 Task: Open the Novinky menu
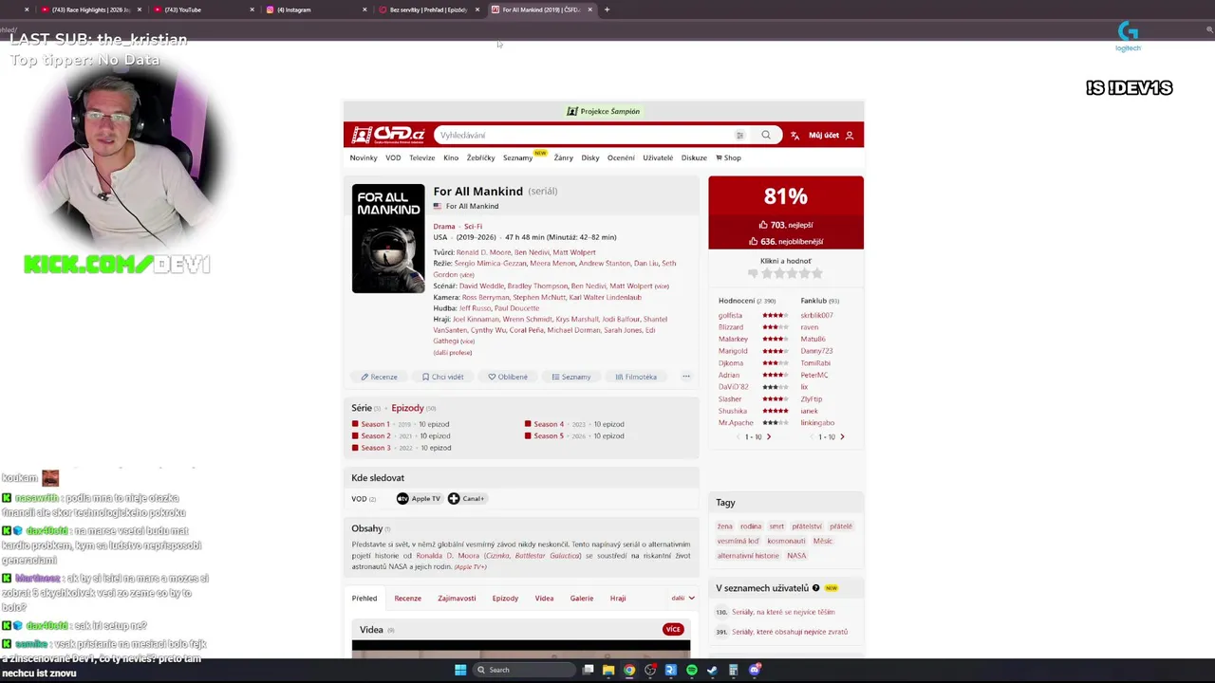(364, 158)
